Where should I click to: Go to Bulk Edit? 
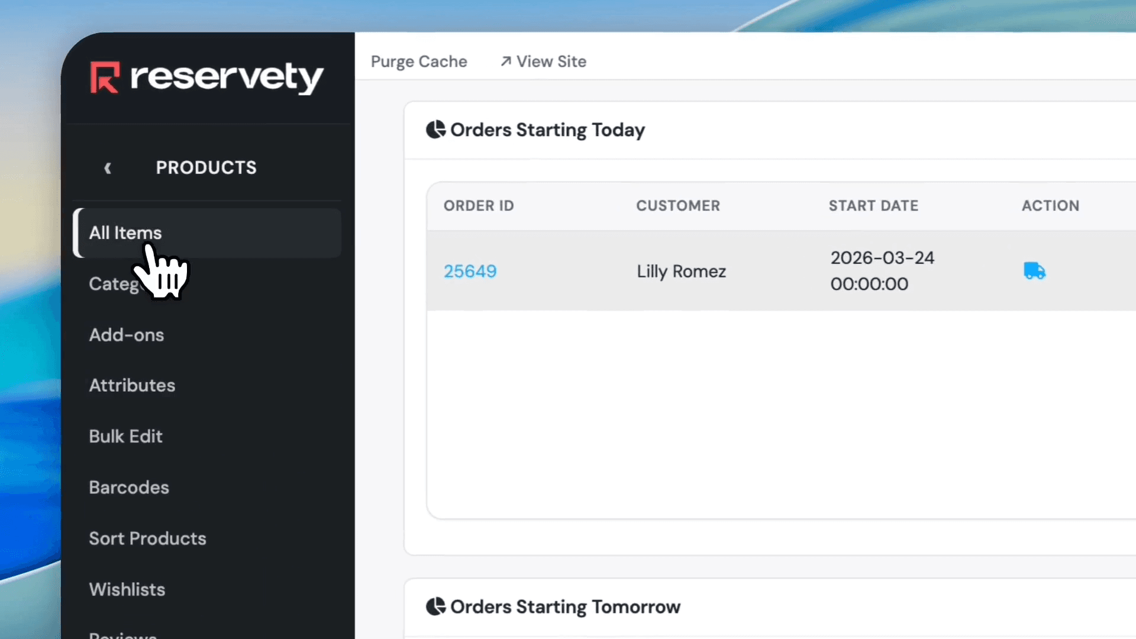125,436
